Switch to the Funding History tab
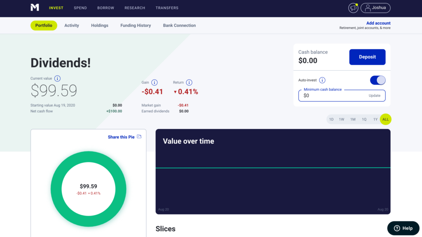The width and height of the screenshot is (422, 237). pyautogui.click(x=136, y=26)
